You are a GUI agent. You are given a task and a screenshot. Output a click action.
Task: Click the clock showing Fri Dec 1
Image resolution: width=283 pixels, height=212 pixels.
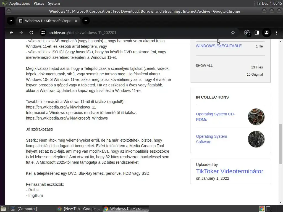click(x=269, y=3)
